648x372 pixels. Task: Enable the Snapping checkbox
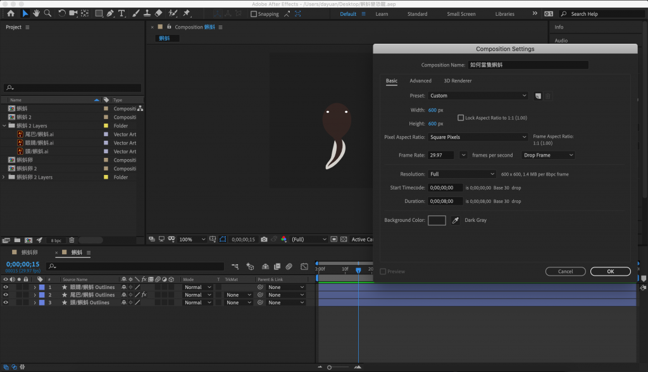(x=254, y=14)
